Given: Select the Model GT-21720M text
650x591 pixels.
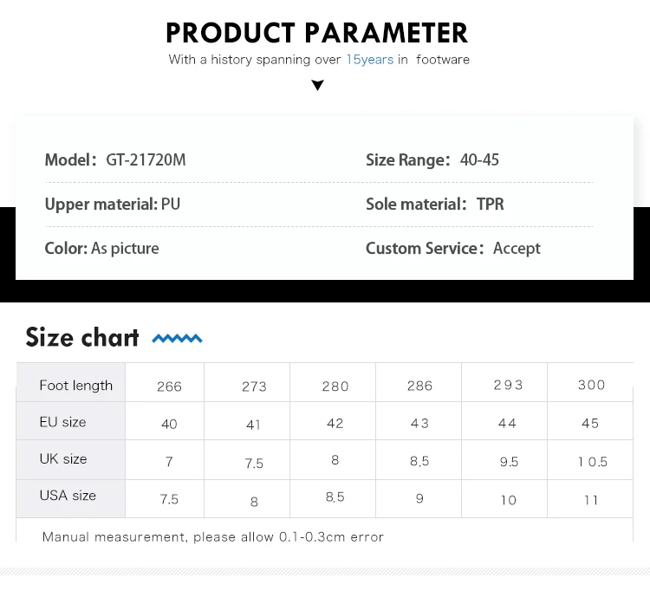Looking at the screenshot, I should [115, 160].
